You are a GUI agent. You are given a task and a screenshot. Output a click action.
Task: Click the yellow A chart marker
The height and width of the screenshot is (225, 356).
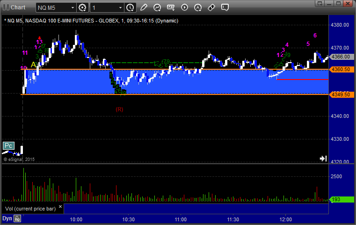pos(33,65)
